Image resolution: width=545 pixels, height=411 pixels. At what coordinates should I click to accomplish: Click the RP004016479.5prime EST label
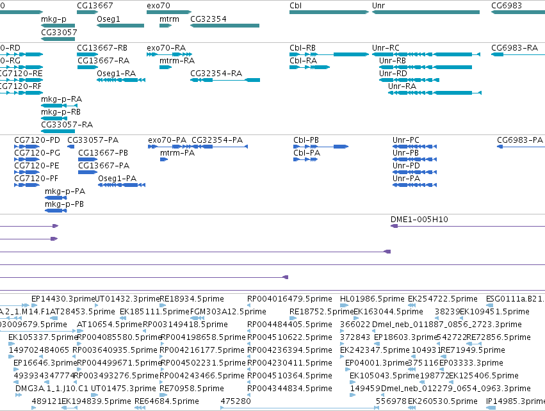coord(289,299)
